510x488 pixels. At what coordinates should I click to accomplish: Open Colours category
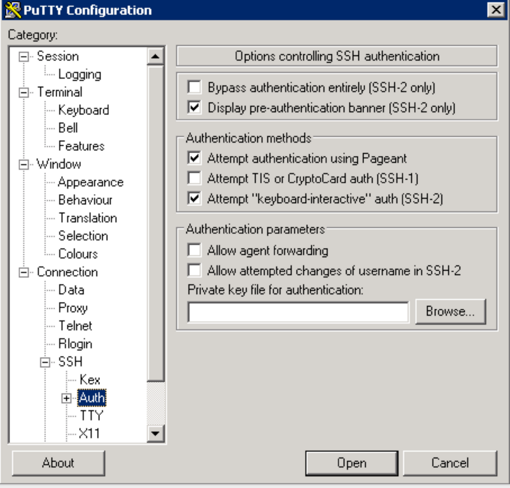78,254
